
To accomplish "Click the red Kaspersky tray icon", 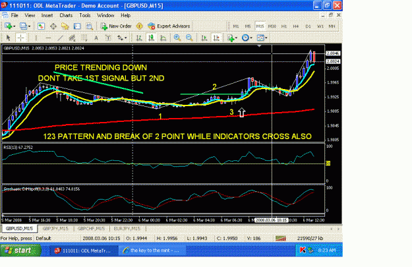I will (303, 250).
